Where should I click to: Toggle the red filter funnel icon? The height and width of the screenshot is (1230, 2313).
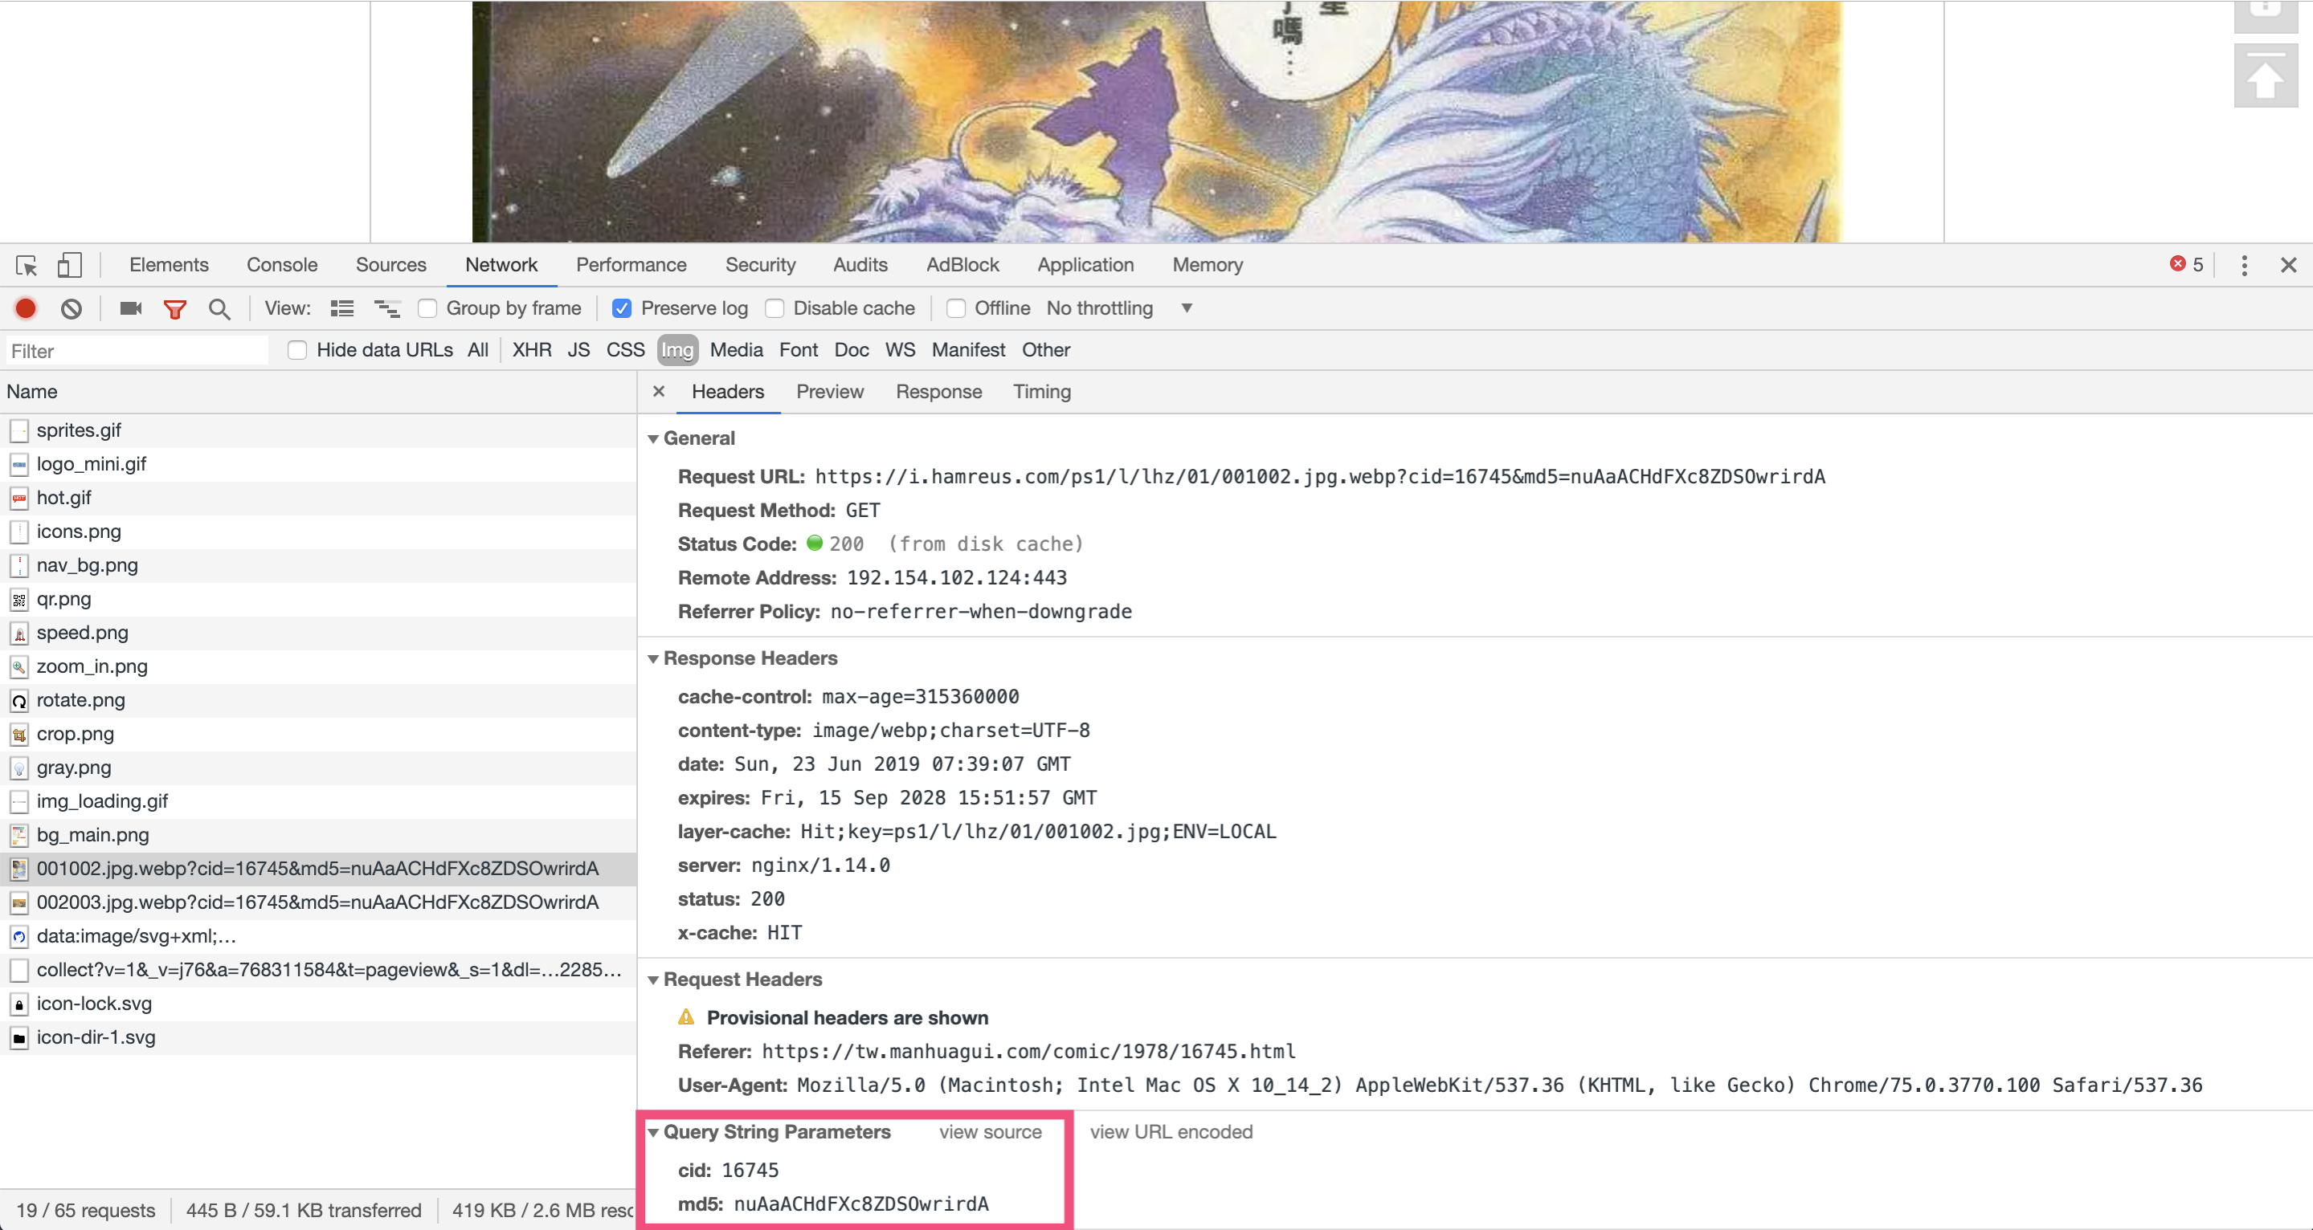point(175,308)
